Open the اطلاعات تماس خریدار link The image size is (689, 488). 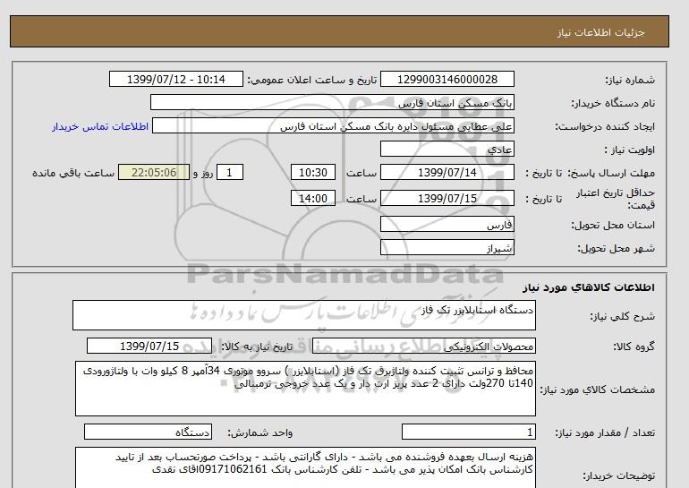(100, 126)
